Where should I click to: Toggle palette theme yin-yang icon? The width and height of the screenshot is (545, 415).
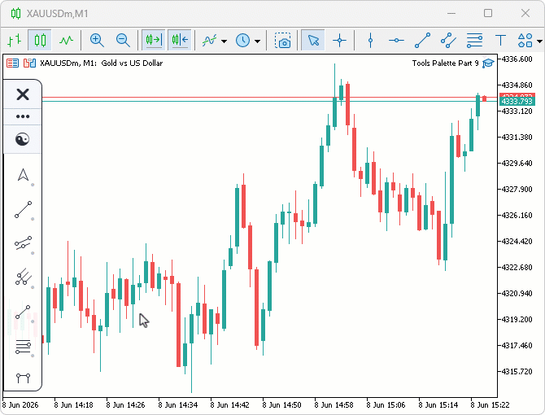point(23,139)
